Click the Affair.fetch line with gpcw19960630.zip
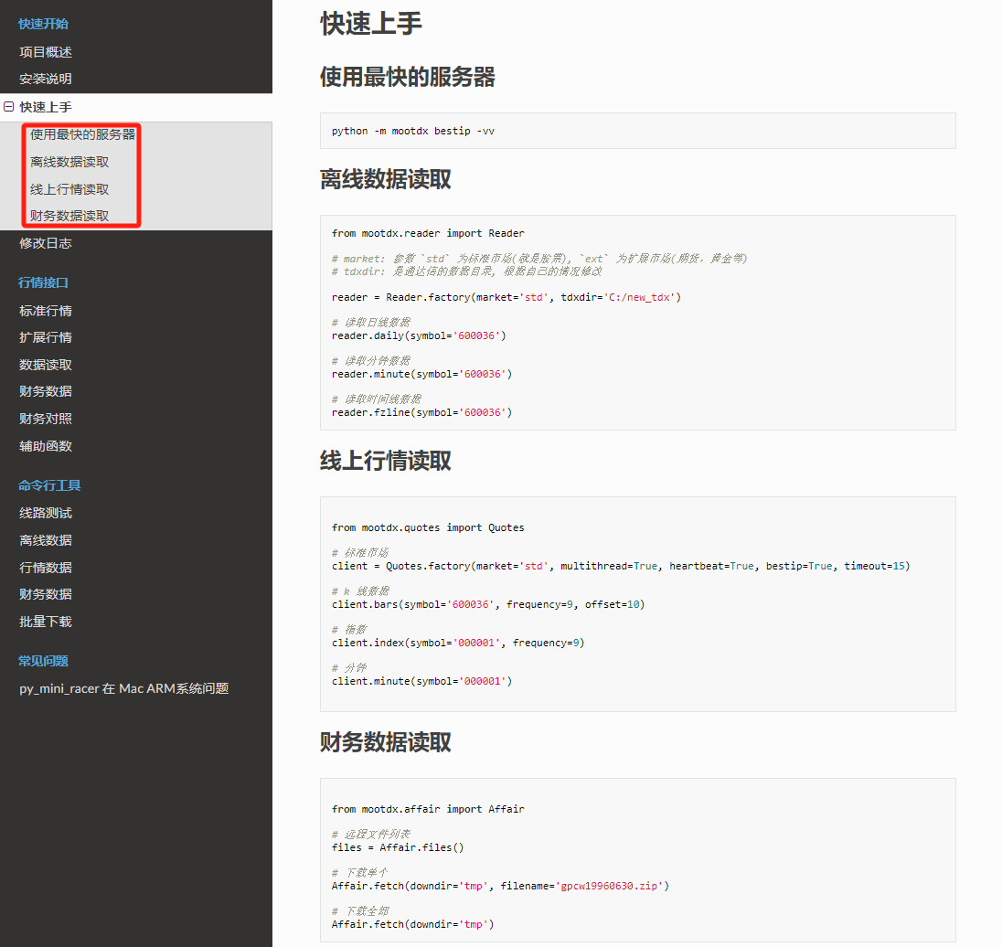The height and width of the screenshot is (947, 1002). click(x=500, y=886)
